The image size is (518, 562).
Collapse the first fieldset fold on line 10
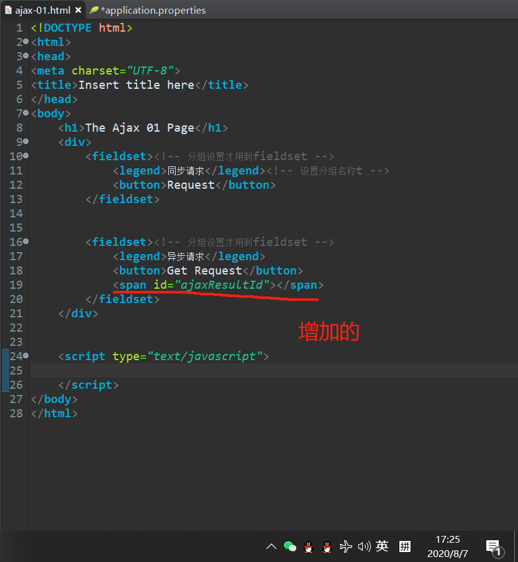(26, 156)
